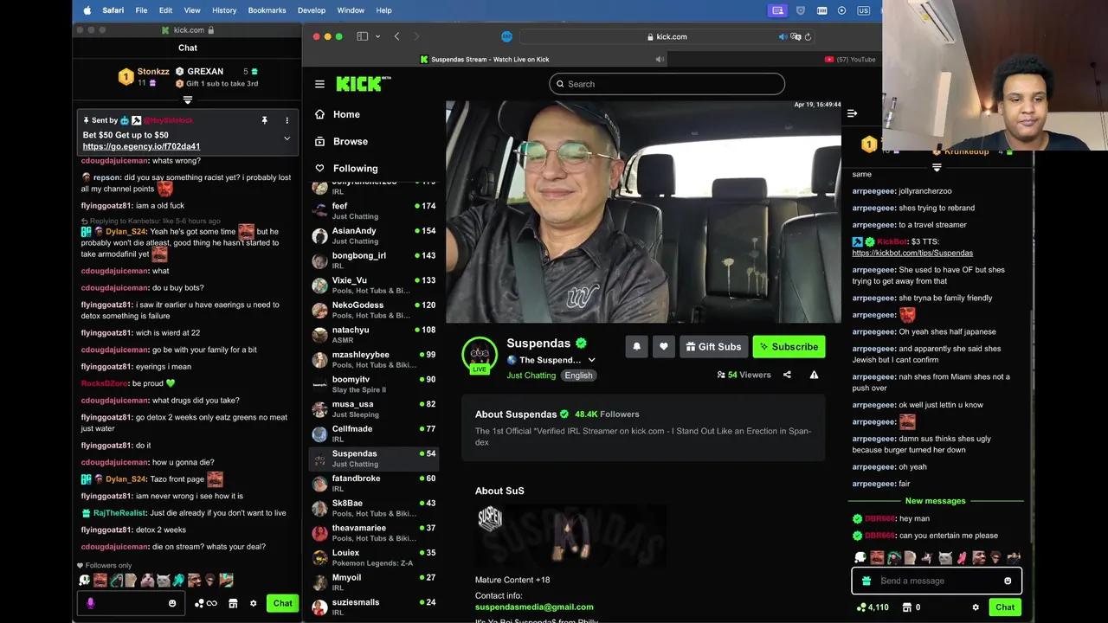This screenshot has width=1108, height=623.
Task: Reload the kick.com page
Action: tap(808, 36)
